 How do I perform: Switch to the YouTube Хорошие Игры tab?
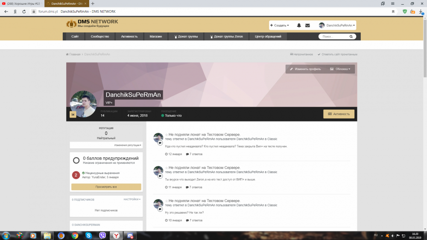point(23,3)
